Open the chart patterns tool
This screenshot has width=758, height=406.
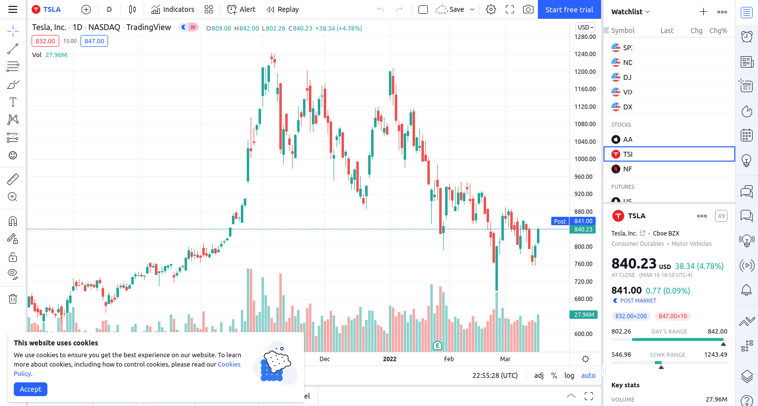13,120
